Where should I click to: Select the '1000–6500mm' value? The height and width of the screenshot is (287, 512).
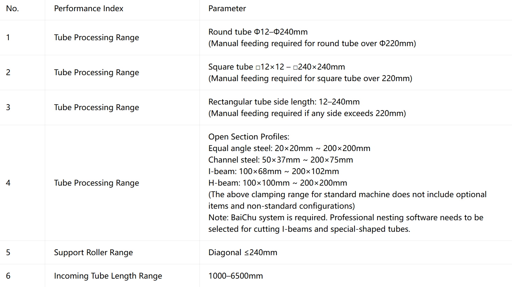tap(236, 276)
